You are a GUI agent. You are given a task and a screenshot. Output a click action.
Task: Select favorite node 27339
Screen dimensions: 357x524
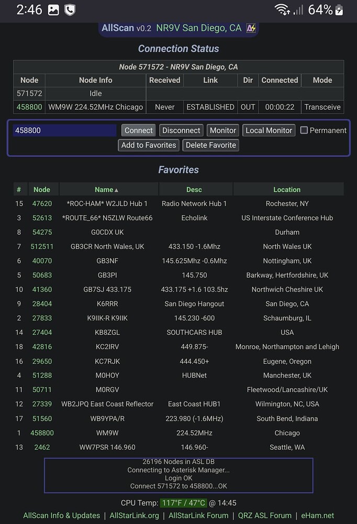click(42, 404)
